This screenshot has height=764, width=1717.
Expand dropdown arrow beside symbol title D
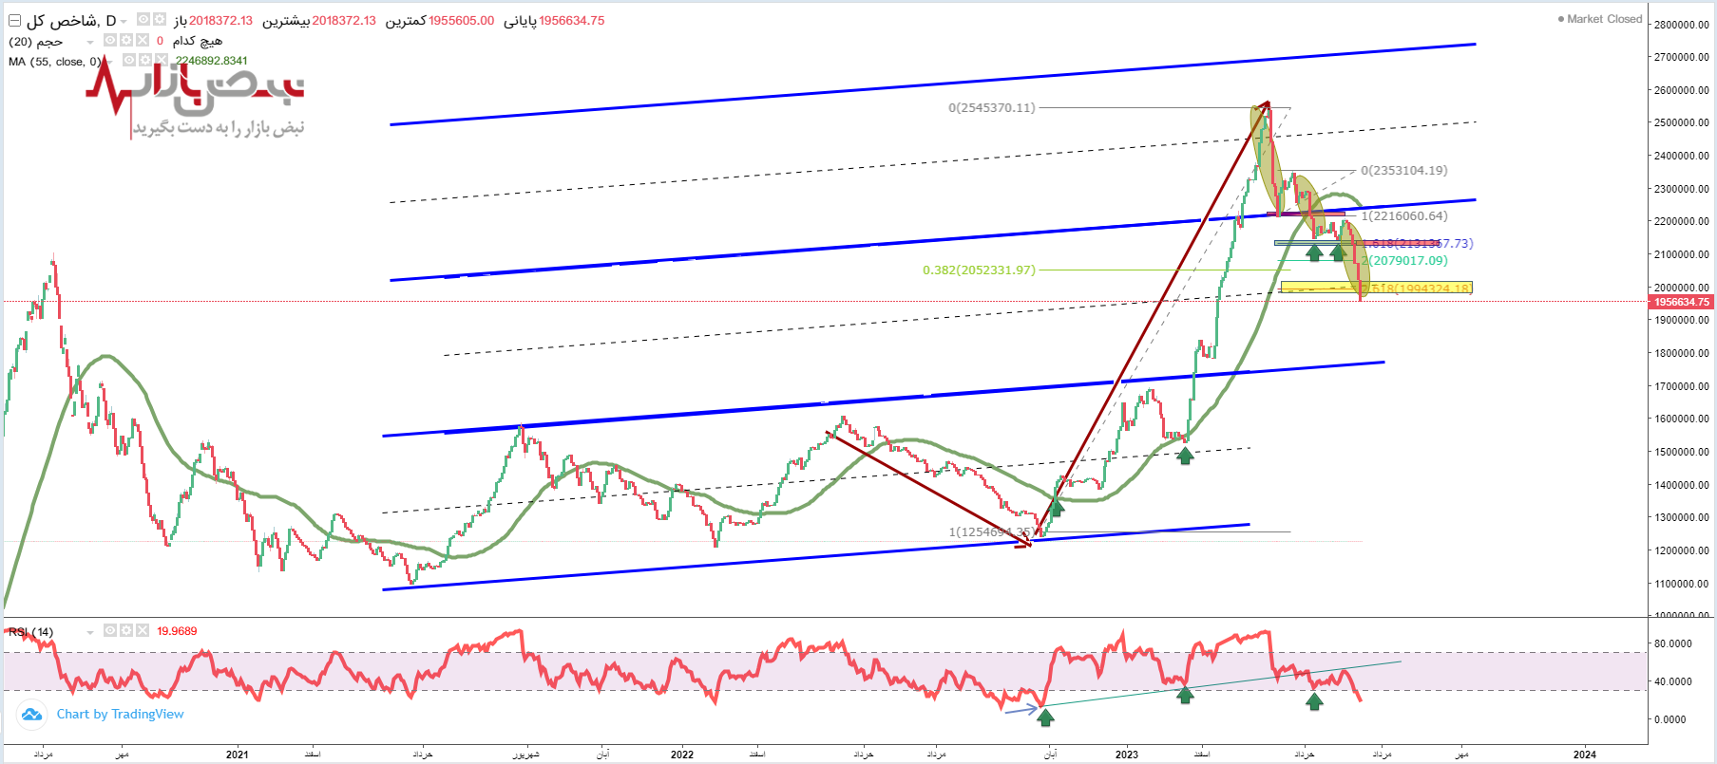coord(124,21)
